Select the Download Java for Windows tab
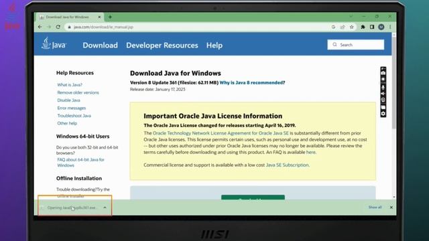Viewport: 429px width, 241px height. [x=70, y=17]
